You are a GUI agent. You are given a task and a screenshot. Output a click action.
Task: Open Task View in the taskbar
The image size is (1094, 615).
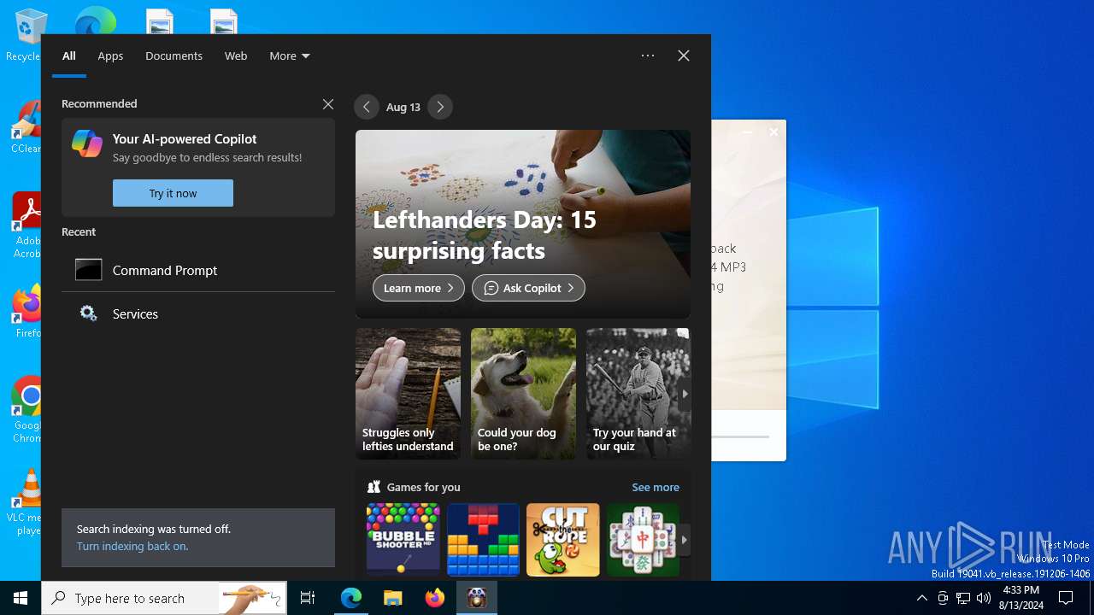(x=308, y=598)
